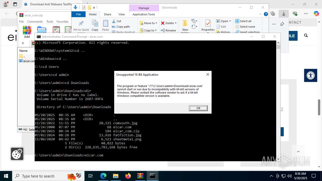Click search magnifier on EICAR page

pos(306,36)
